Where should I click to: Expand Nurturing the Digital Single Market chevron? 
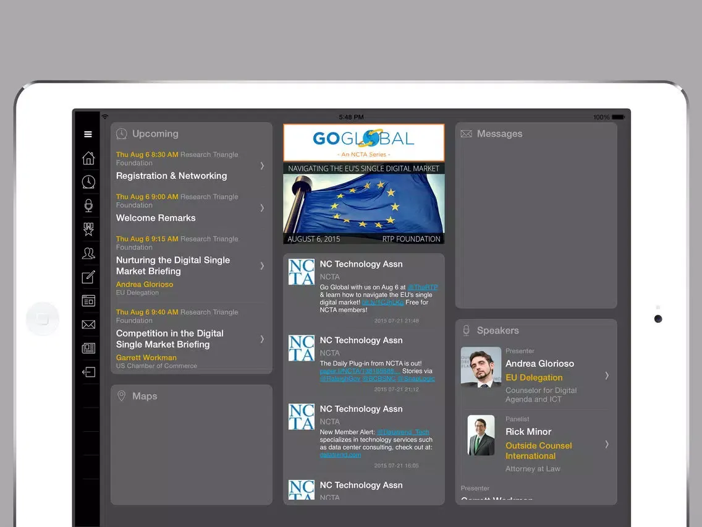tap(262, 266)
